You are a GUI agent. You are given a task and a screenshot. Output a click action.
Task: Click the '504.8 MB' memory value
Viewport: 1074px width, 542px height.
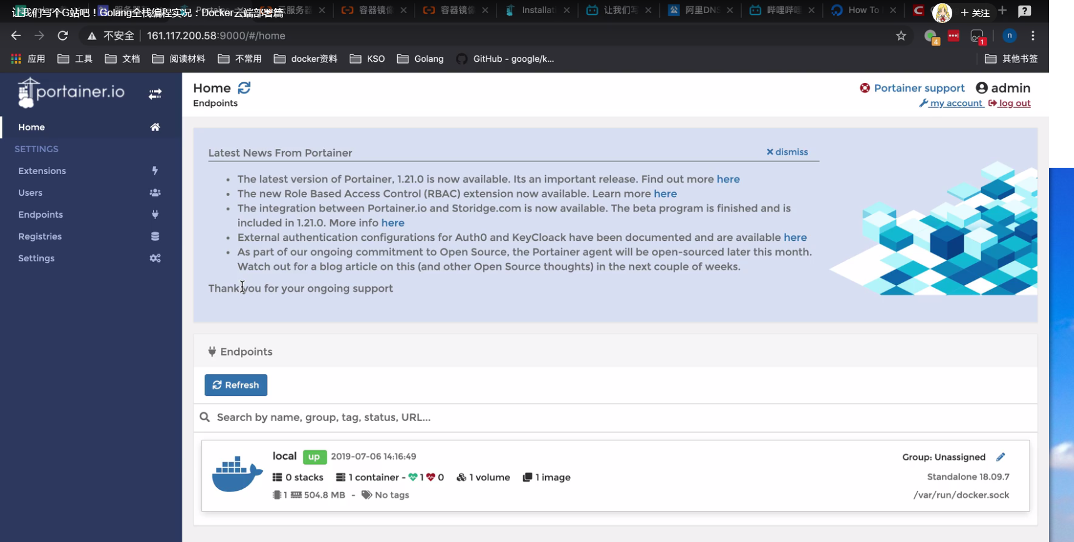324,495
